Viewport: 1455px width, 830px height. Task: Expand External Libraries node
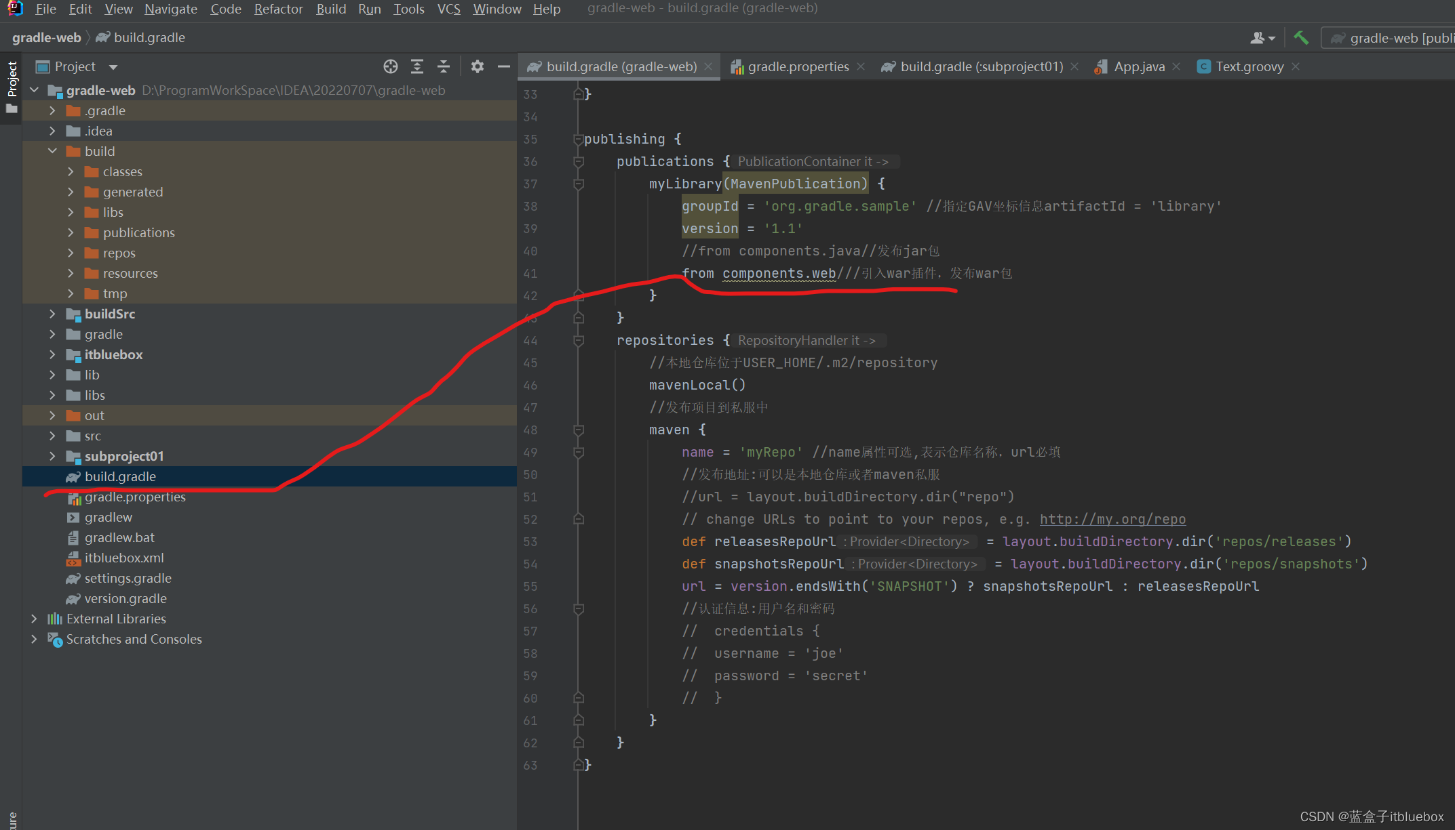coord(34,619)
